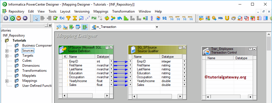Screen dimensions: 272x103
Task: Click the APP SQ toolbar icon
Action: (x=178, y=18)
